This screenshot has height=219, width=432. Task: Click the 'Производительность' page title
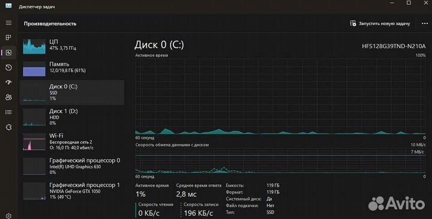pyautogui.click(x=50, y=23)
